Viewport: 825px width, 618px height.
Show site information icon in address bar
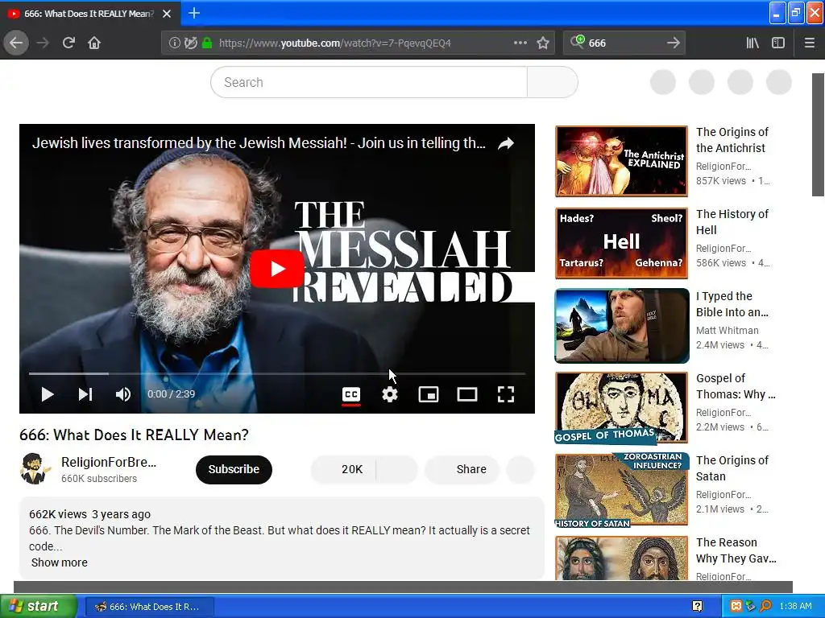coord(174,43)
